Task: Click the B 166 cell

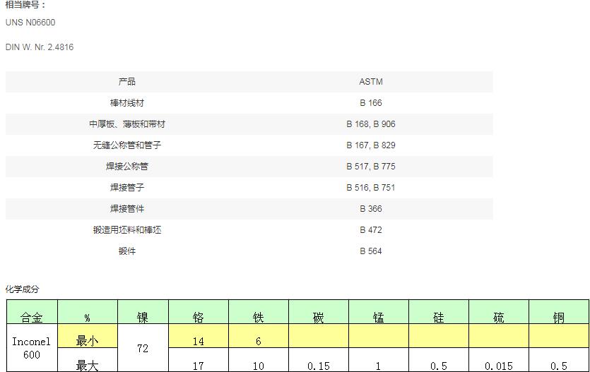Action: tap(371, 103)
